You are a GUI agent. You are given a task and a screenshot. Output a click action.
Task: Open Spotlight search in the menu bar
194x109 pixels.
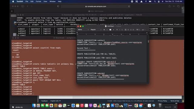pos(155,2)
